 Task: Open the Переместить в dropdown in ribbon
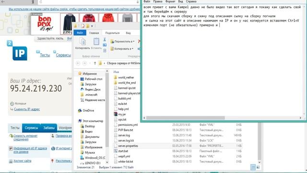coord(122,41)
